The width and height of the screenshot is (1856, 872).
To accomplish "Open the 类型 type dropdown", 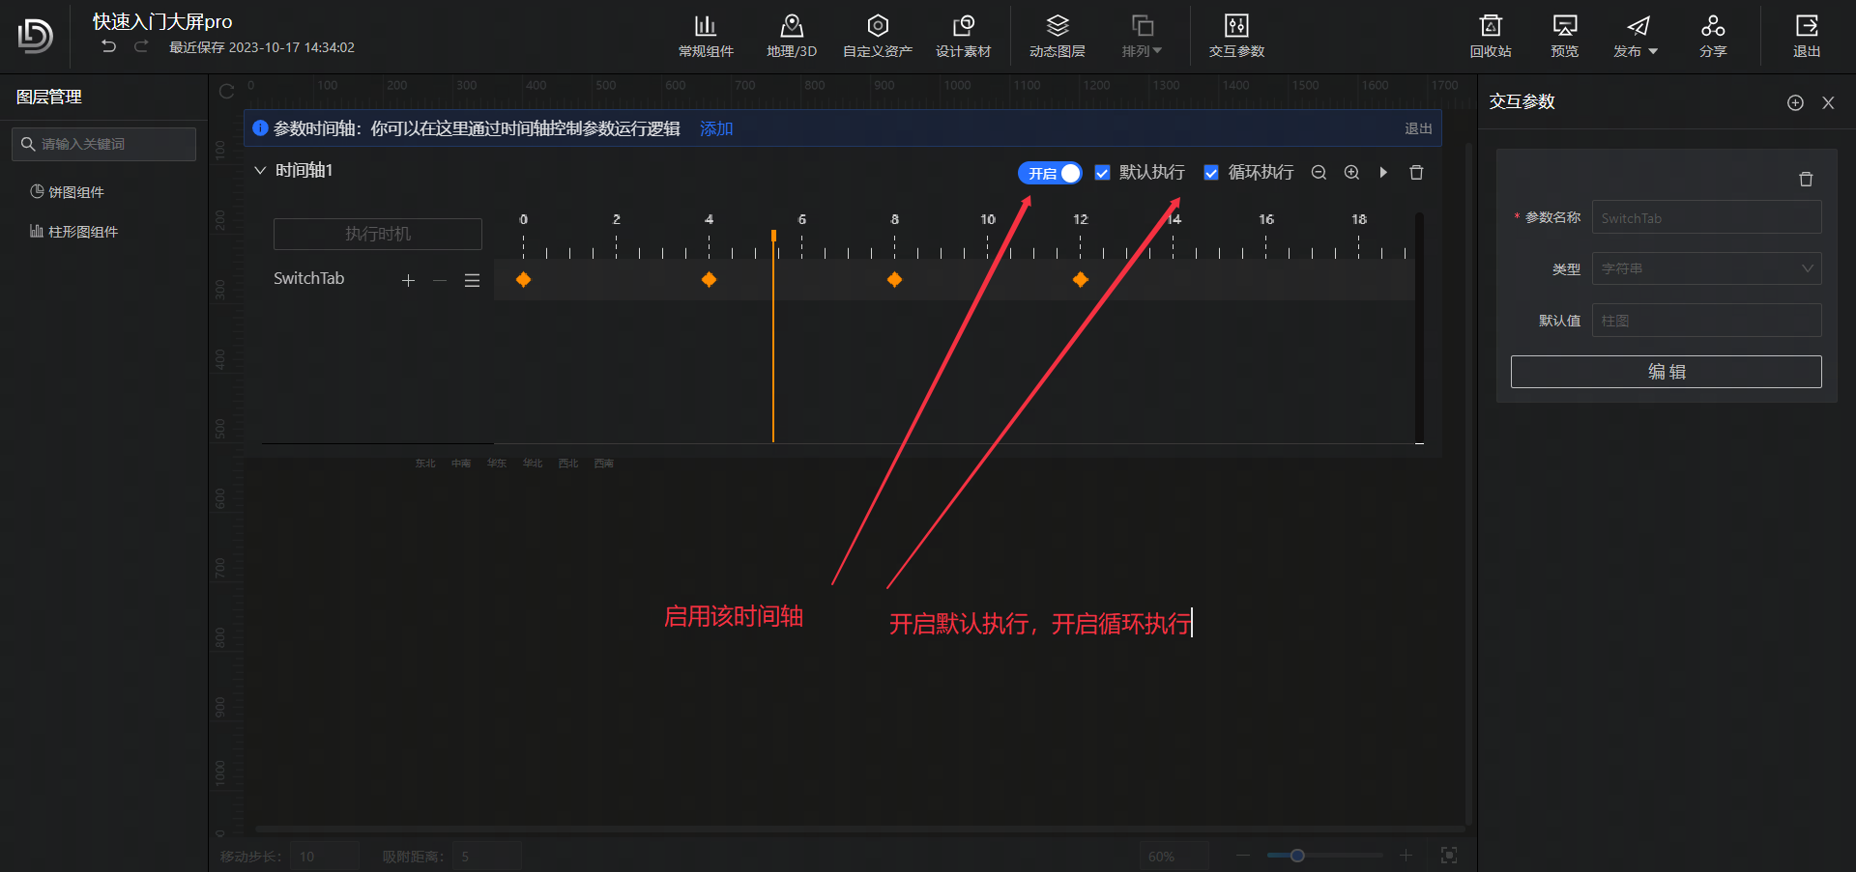I will [1706, 268].
